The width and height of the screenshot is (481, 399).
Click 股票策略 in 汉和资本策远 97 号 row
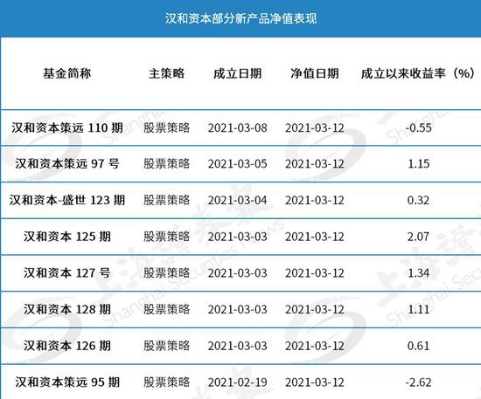click(x=166, y=164)
